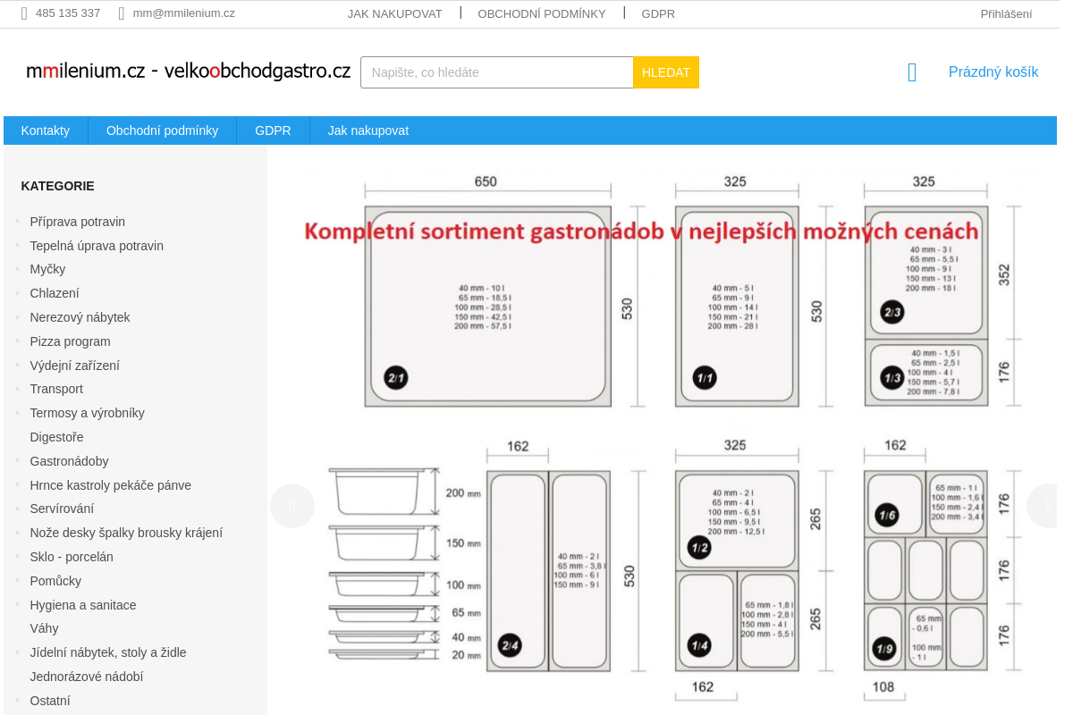Open the Sklo - porcelán category
Viewport: 1073px width, 715px height.
pos(71,556)
